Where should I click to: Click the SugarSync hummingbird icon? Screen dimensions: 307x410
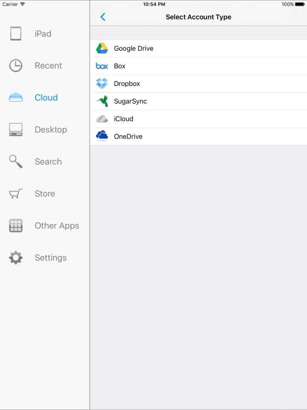tap(102, 101)
